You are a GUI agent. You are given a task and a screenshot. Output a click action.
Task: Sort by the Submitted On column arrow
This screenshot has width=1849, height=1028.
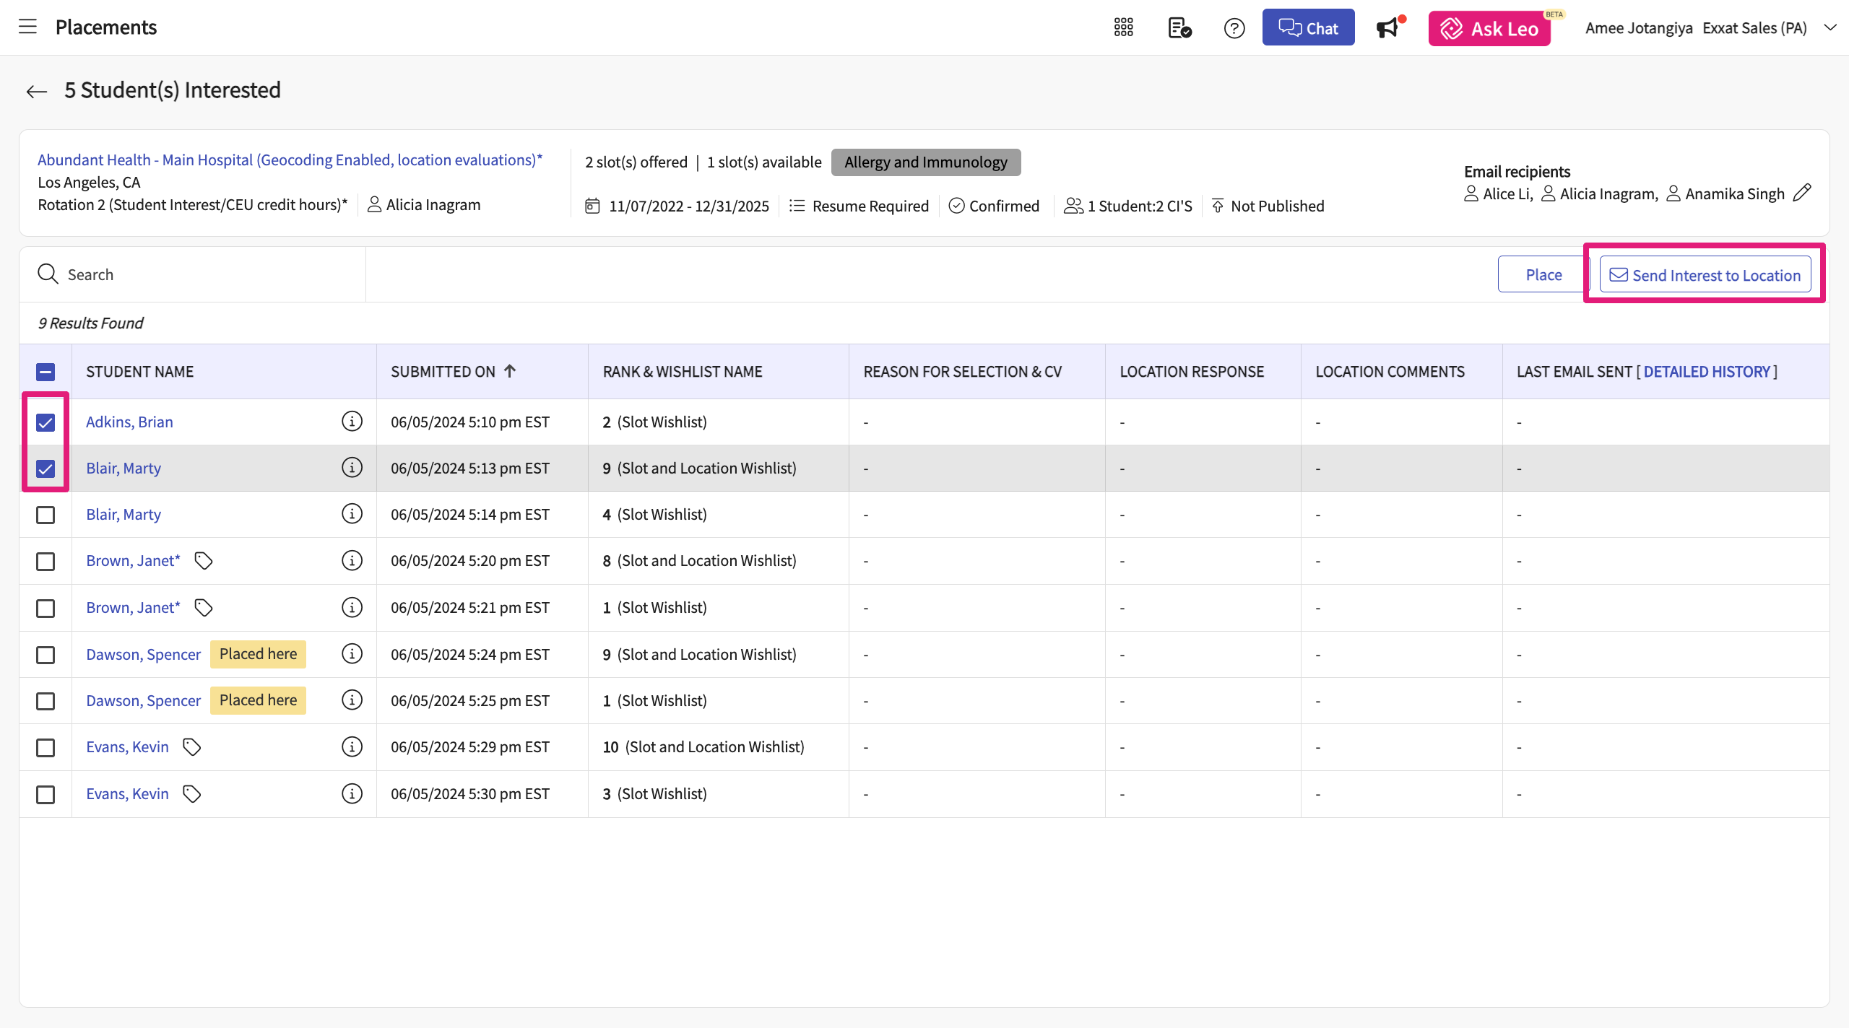point(510,371)
